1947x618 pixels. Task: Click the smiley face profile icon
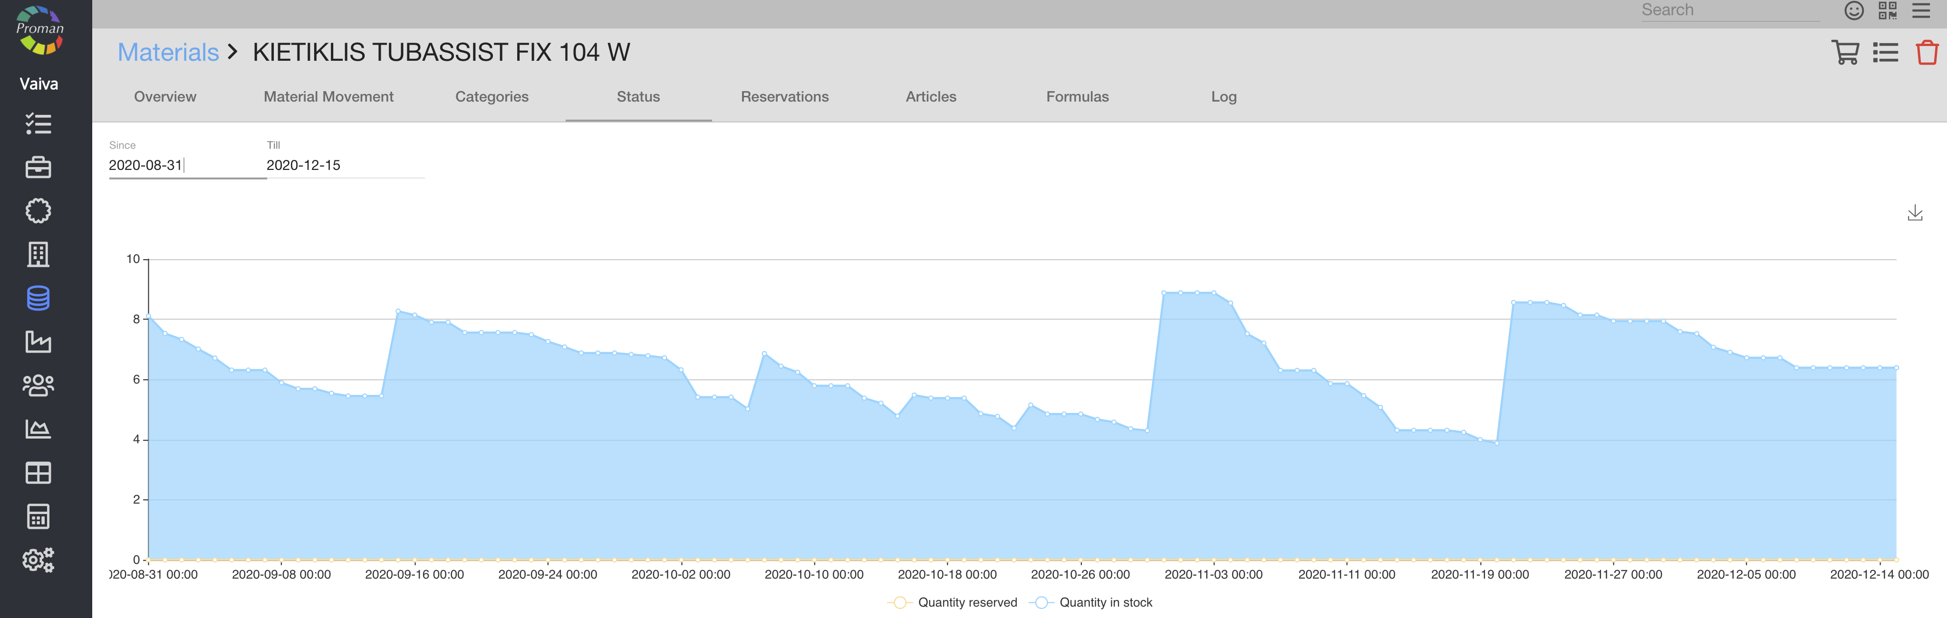[x=1853, y=10]
